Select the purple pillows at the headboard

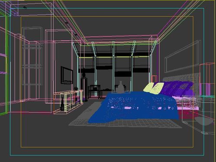coord(177,88)
